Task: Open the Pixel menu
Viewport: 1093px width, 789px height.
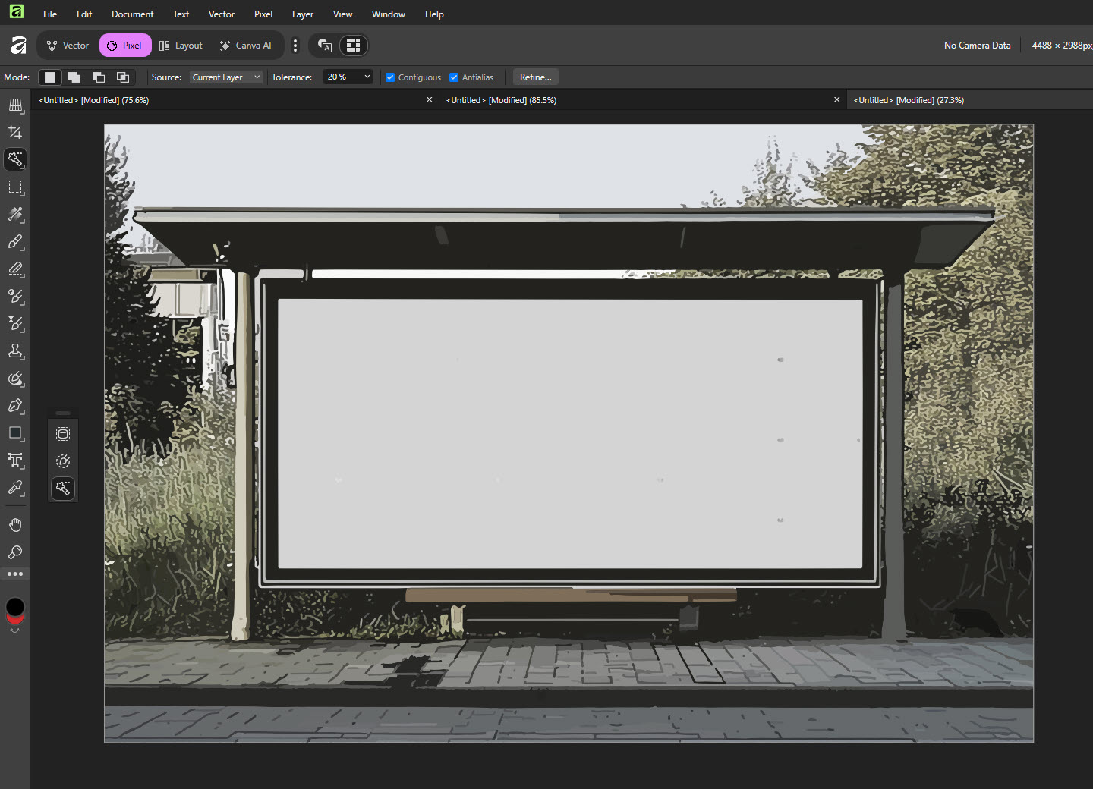Action: pos(263,14)
